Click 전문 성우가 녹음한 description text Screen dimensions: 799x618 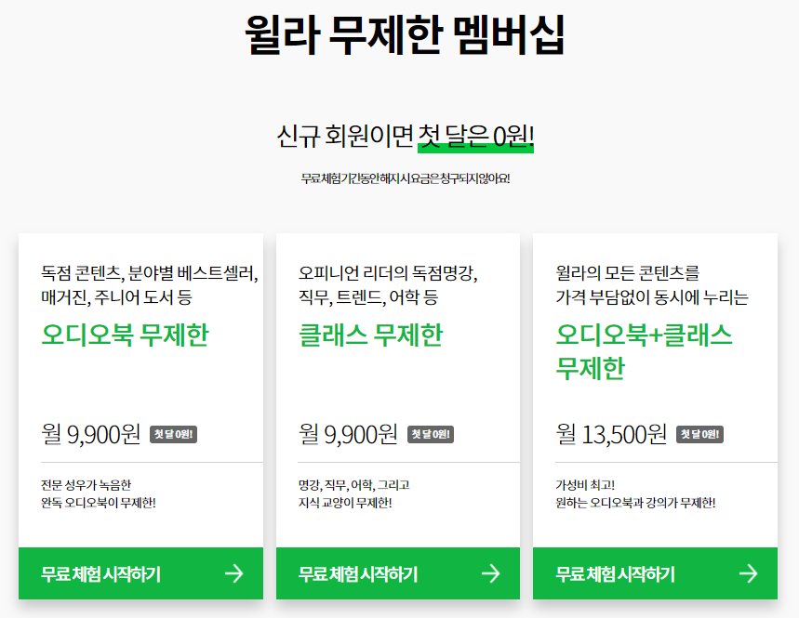point(87,484)
